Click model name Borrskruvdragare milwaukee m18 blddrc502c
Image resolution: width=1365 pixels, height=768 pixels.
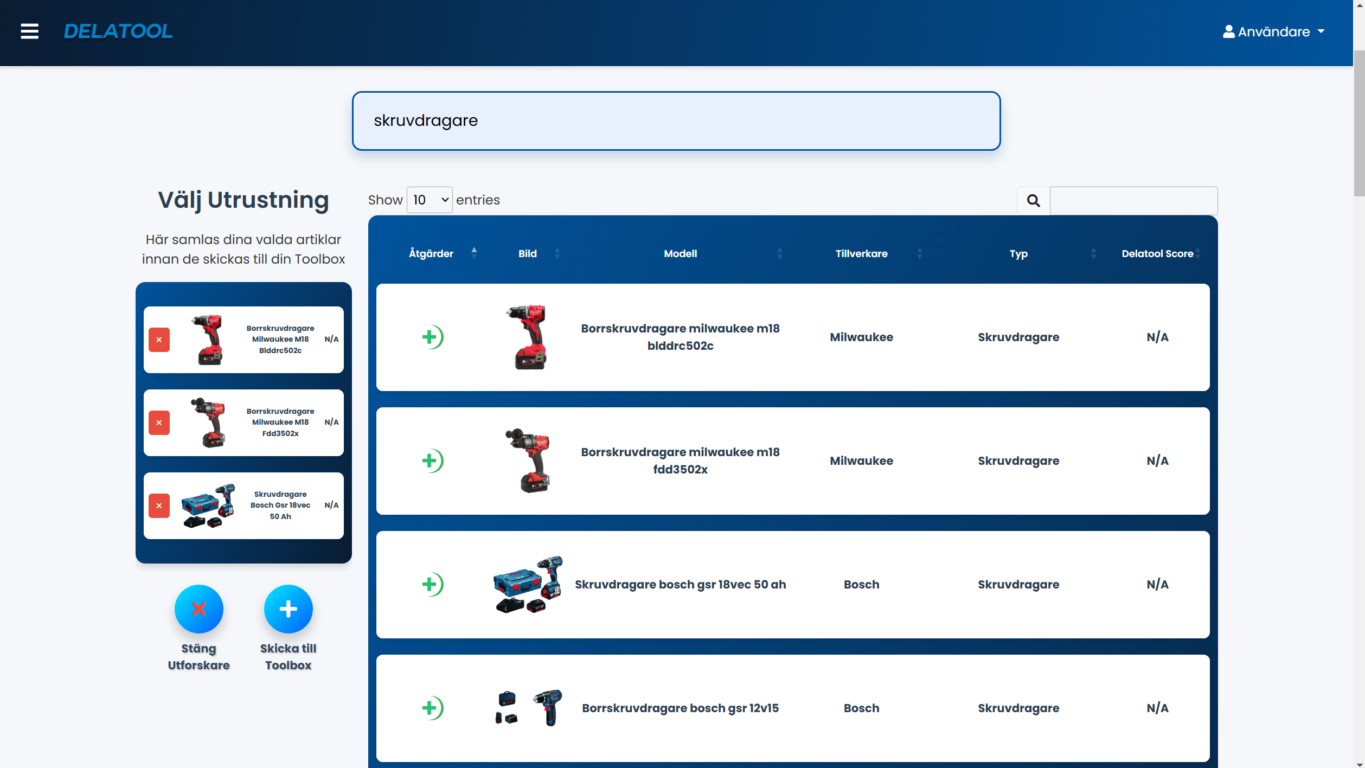[681, 337]
